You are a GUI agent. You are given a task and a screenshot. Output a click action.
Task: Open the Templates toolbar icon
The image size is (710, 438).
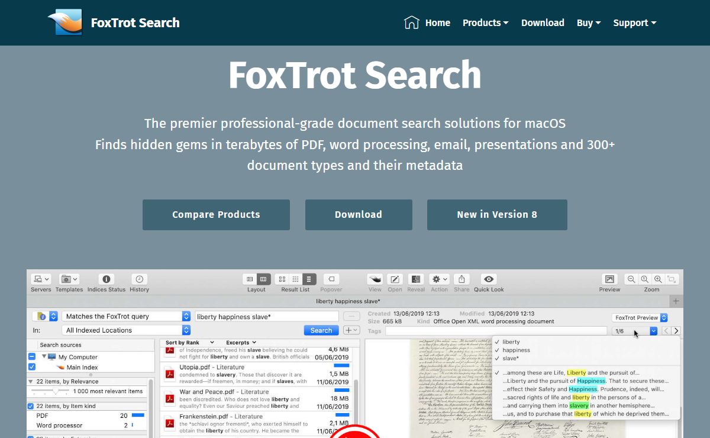click(x=69, y=279)
